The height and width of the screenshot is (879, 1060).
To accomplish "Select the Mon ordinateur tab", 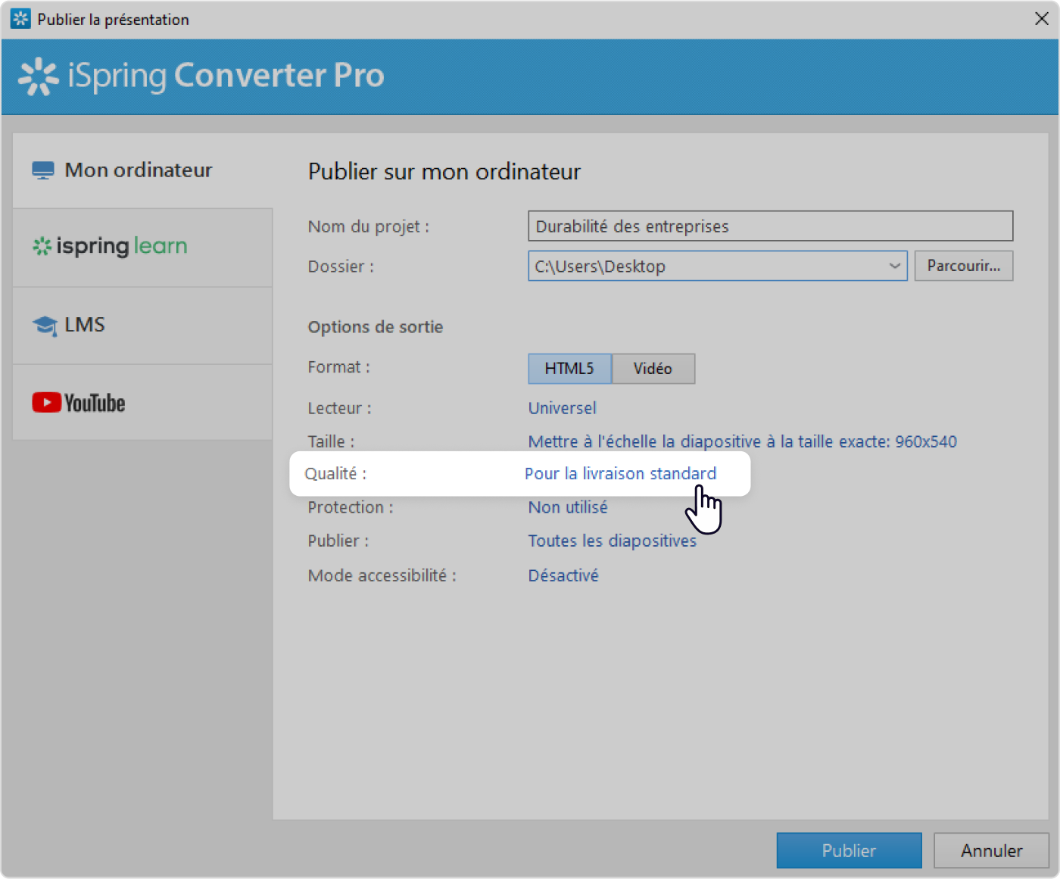I will pyautogui.click(x=142, y=170).
